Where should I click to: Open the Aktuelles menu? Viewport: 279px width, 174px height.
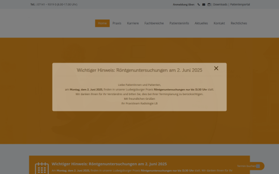[201, 23]
